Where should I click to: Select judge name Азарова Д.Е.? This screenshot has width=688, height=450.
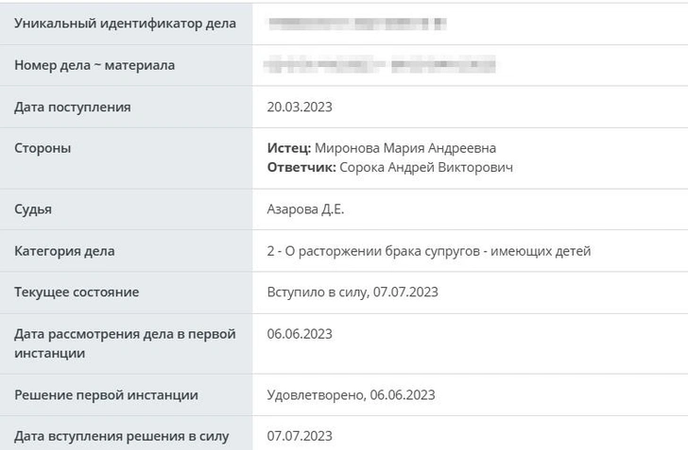[305, 209]
